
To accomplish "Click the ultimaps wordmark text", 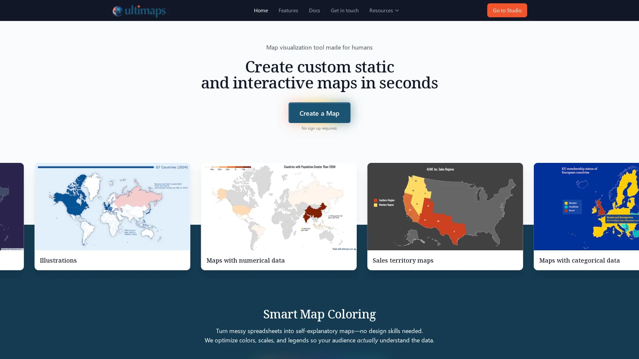I will [x=145, y=11].
